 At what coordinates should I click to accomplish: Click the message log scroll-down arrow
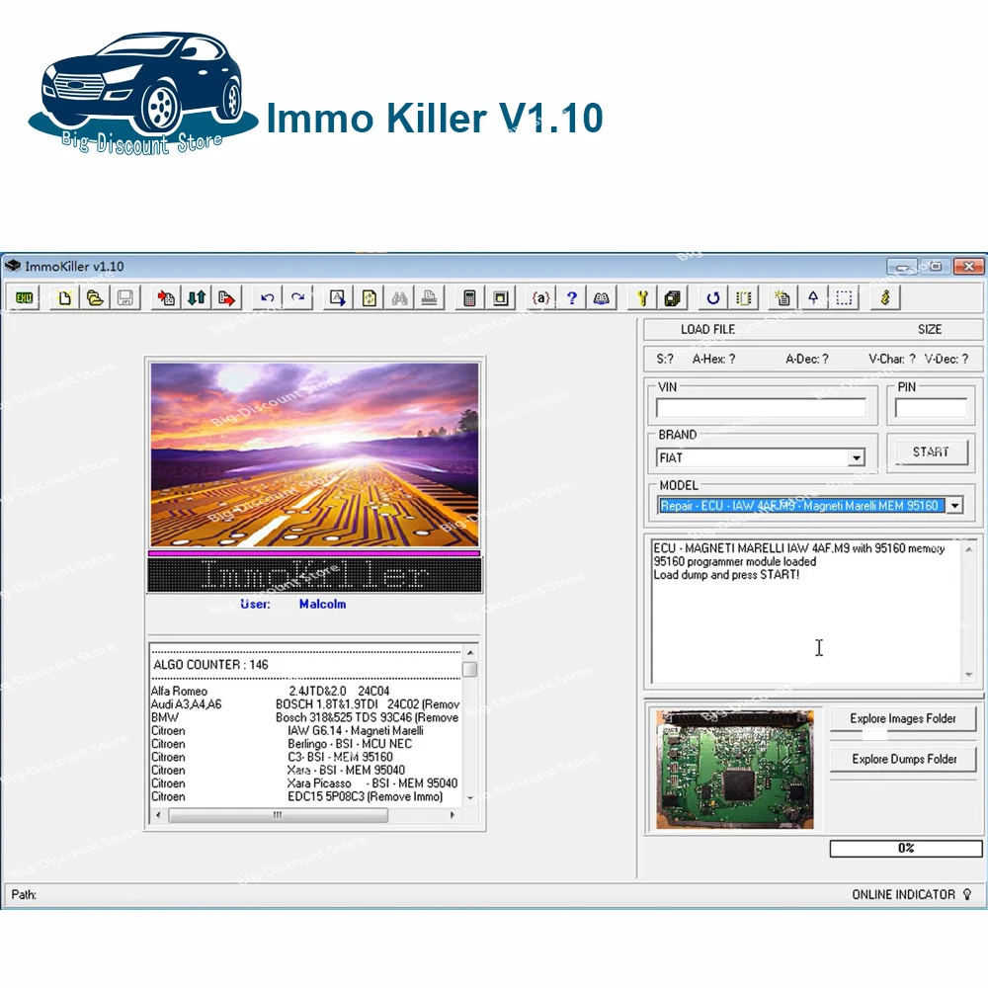(969, 675)
